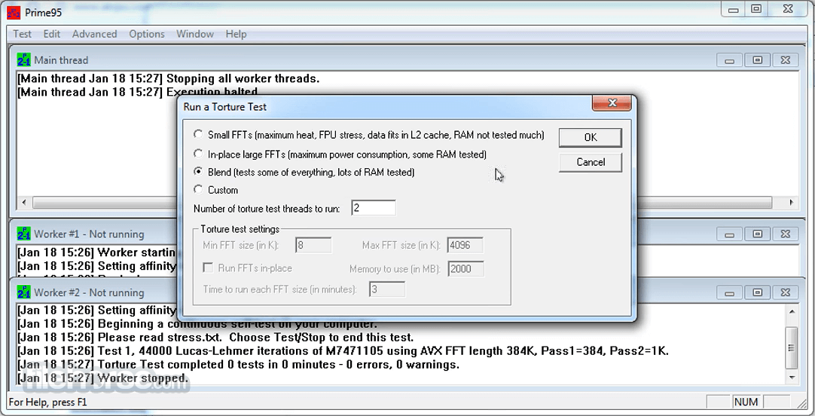Image resolution: width=815 pixels, height=416 pixels.
Task: Minimize the Main thread child window
Action: pos(729,60)
